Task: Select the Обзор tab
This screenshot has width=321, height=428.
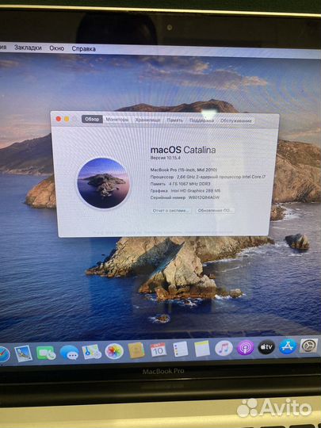Action: pos(92,119)
